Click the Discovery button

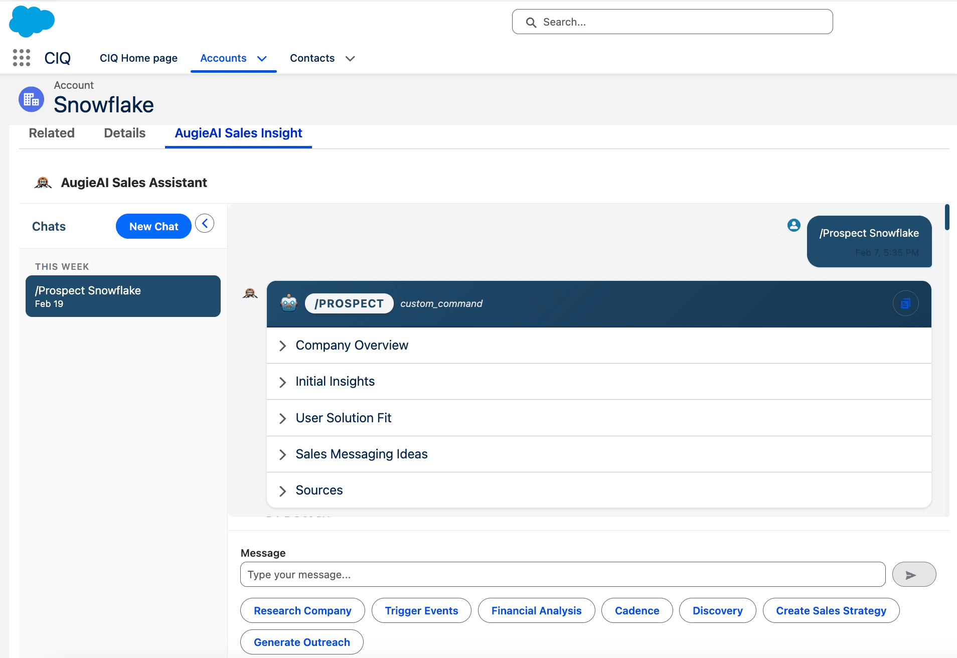point(717,611)
